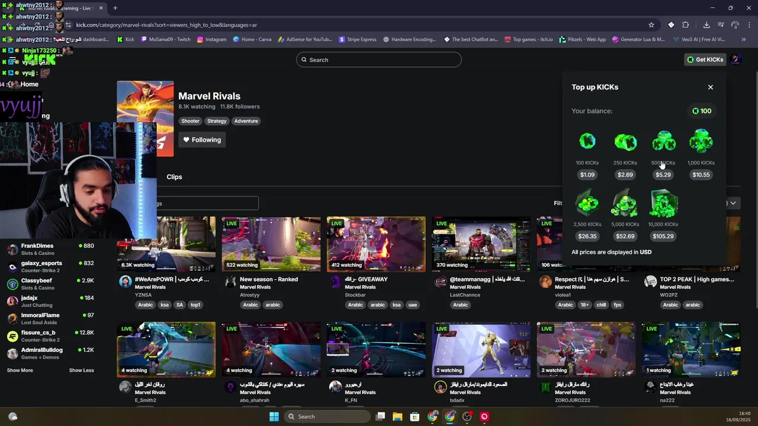Go to Home in the sidebar
The width and height of the screenshot is (758, 426).
coord(30,84)
